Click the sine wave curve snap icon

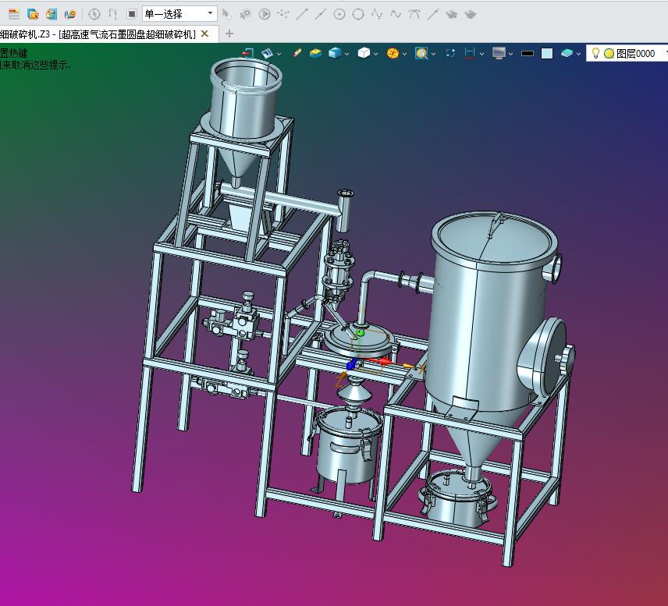tap(396, 14)
